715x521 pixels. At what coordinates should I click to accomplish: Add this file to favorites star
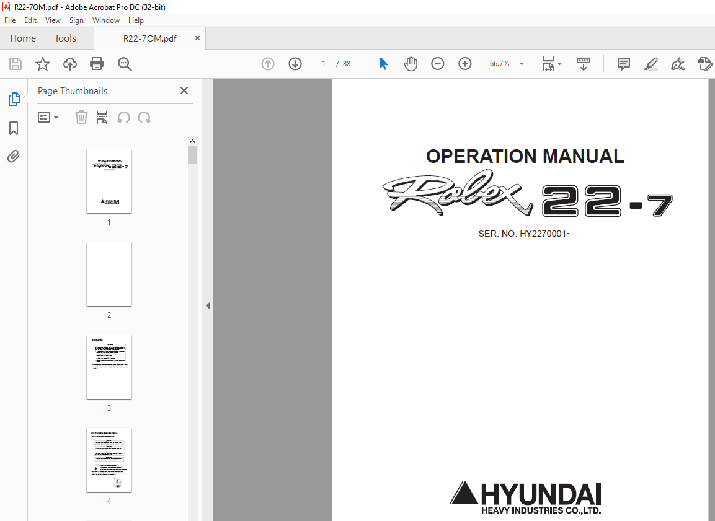pyautogui.click(x=42, y=63)
